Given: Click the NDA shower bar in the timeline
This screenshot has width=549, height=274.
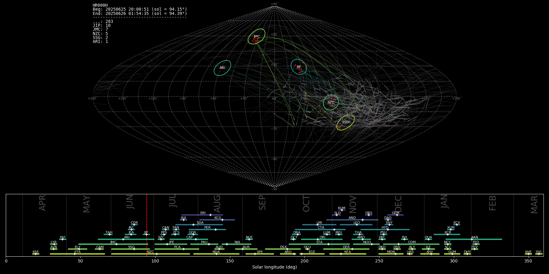Looking at the screenshot, I should tap(216, 254).
